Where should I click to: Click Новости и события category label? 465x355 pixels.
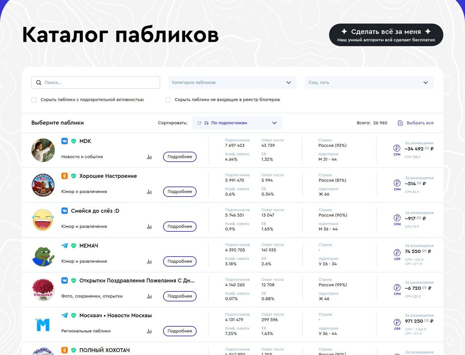pos(82,157)
